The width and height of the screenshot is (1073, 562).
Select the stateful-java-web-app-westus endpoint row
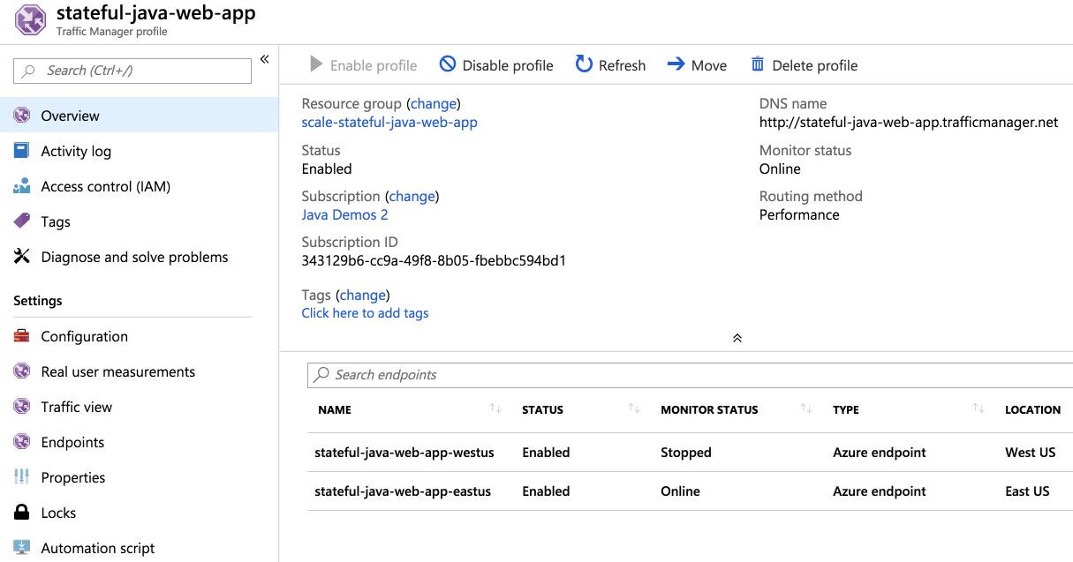404,453
